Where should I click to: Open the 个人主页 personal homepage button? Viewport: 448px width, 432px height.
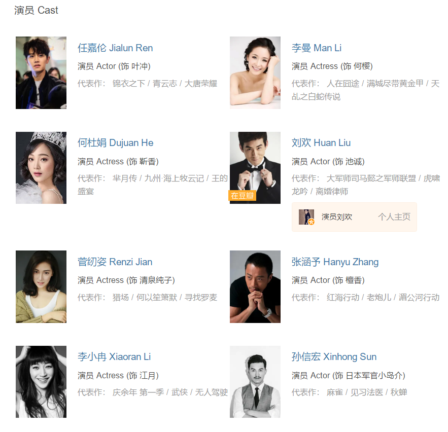394,217
